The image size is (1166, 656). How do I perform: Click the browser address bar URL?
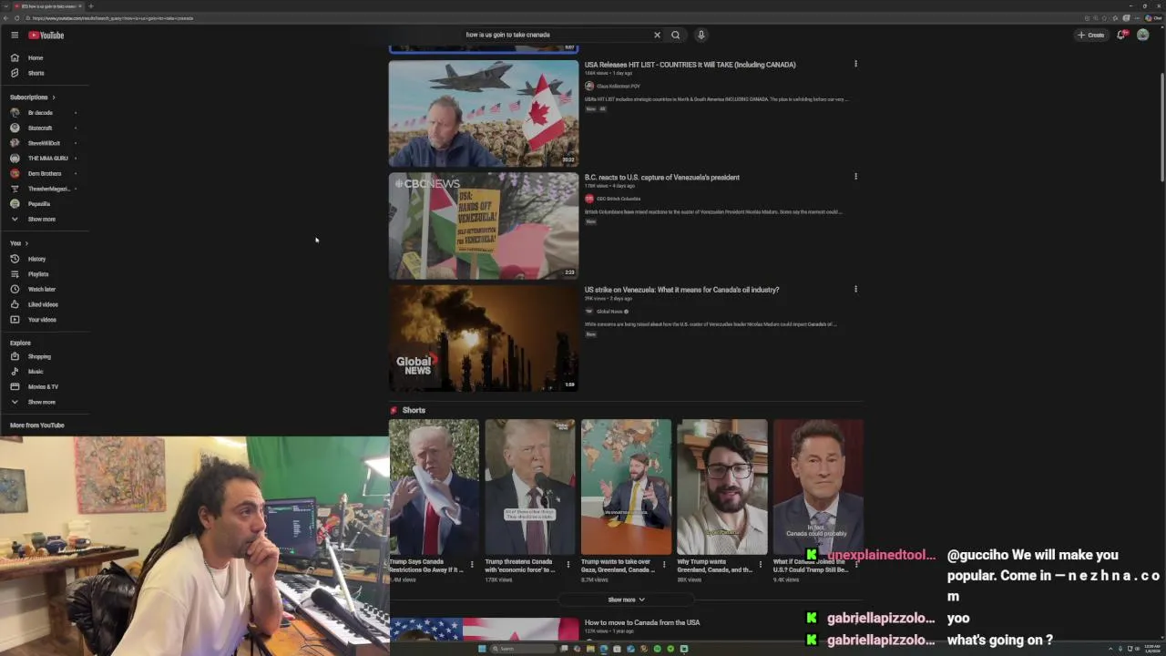114,18
